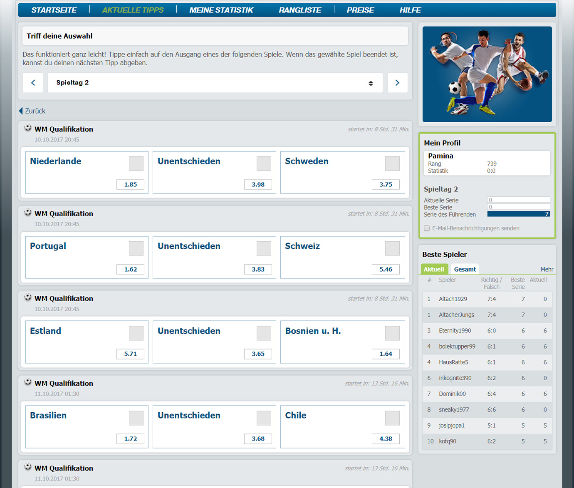Go to next Spieltag with right arrow
This screenshot has width=574, height=488.
(397, 83)
